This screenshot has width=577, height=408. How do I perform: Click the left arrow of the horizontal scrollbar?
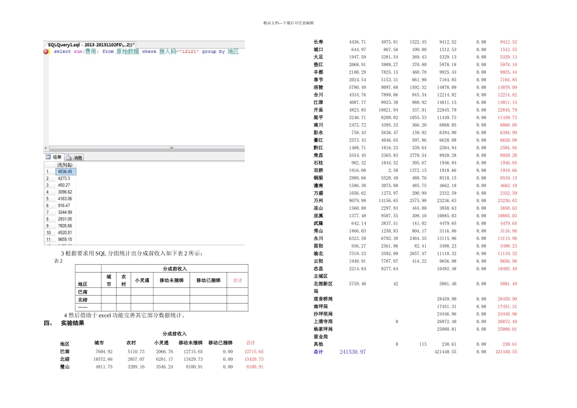tap(46, 148)
